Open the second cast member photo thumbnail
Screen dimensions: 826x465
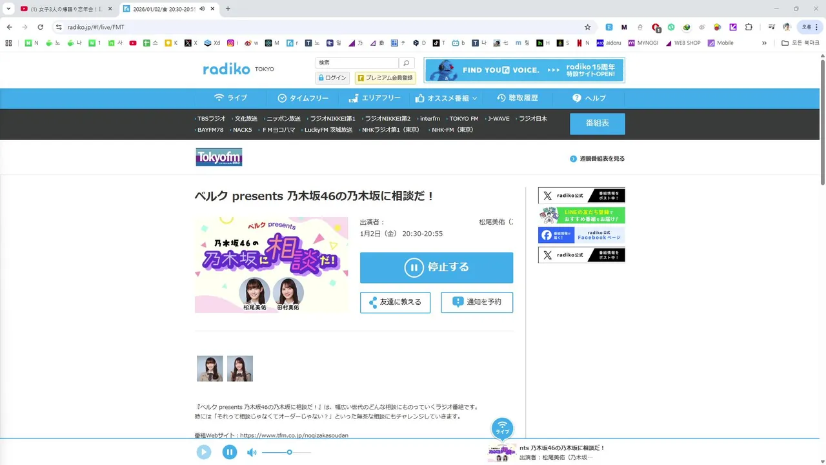tap(240, 369)
